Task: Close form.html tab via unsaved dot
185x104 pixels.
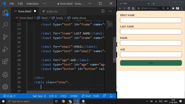Action: pos(35,11)
